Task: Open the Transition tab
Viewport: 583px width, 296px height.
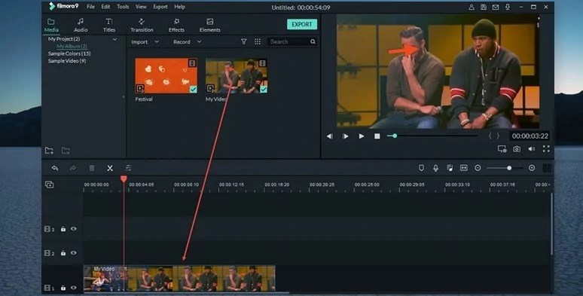Action: [x=142, y=26]
